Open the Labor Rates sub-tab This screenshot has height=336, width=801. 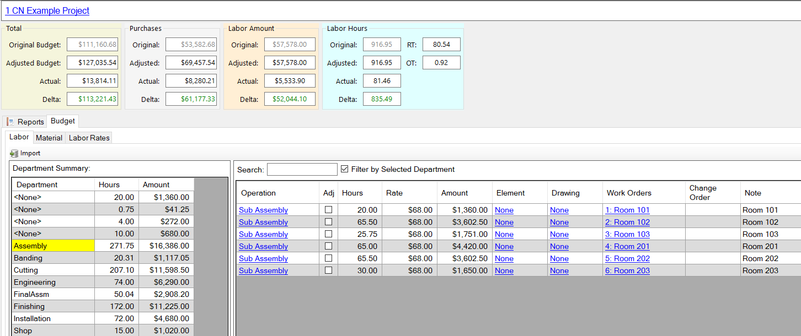[x=89, y=138]
